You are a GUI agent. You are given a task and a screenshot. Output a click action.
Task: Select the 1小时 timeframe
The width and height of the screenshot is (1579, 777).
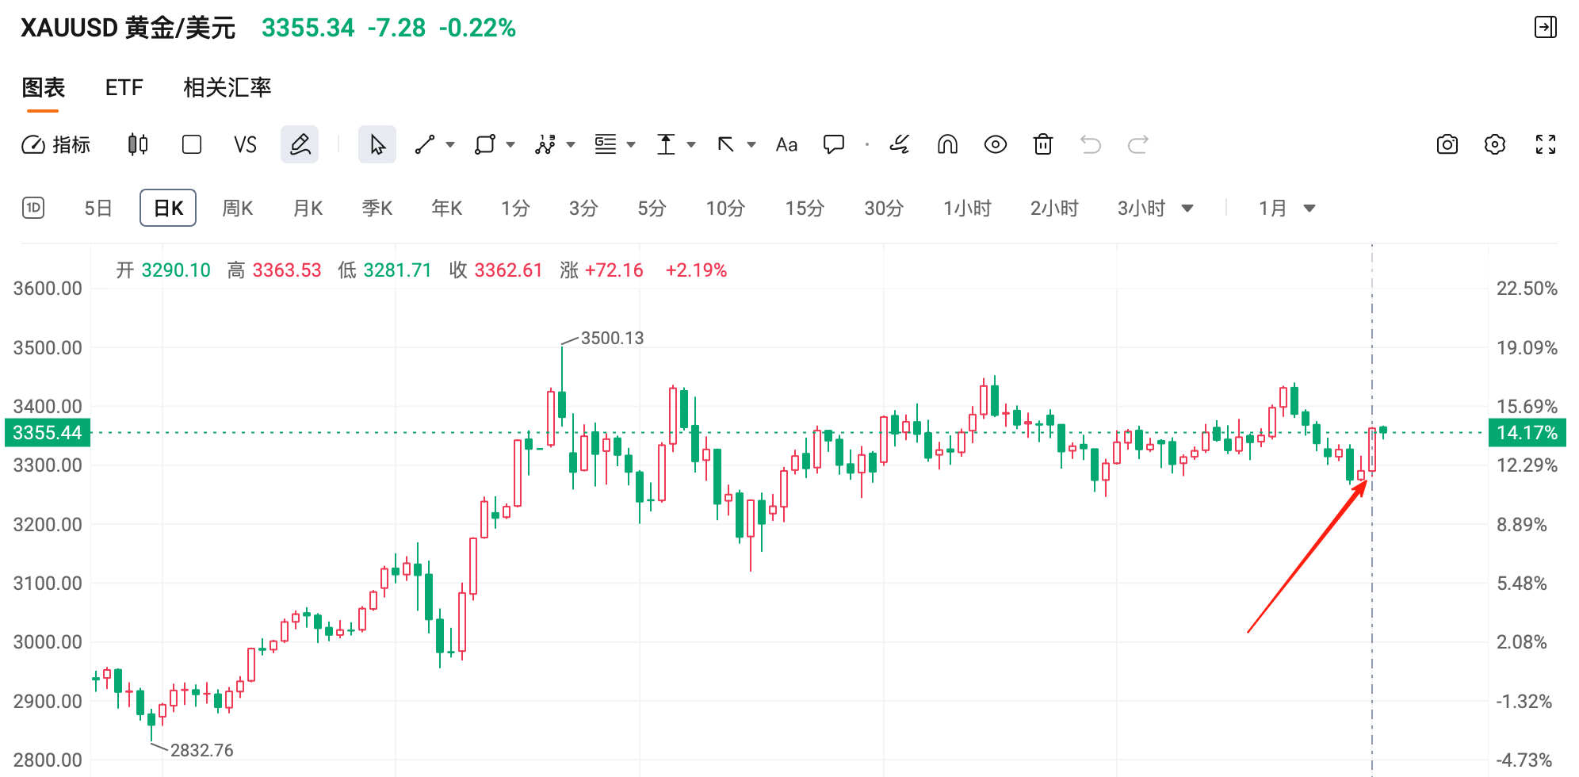tap(967, 208)
